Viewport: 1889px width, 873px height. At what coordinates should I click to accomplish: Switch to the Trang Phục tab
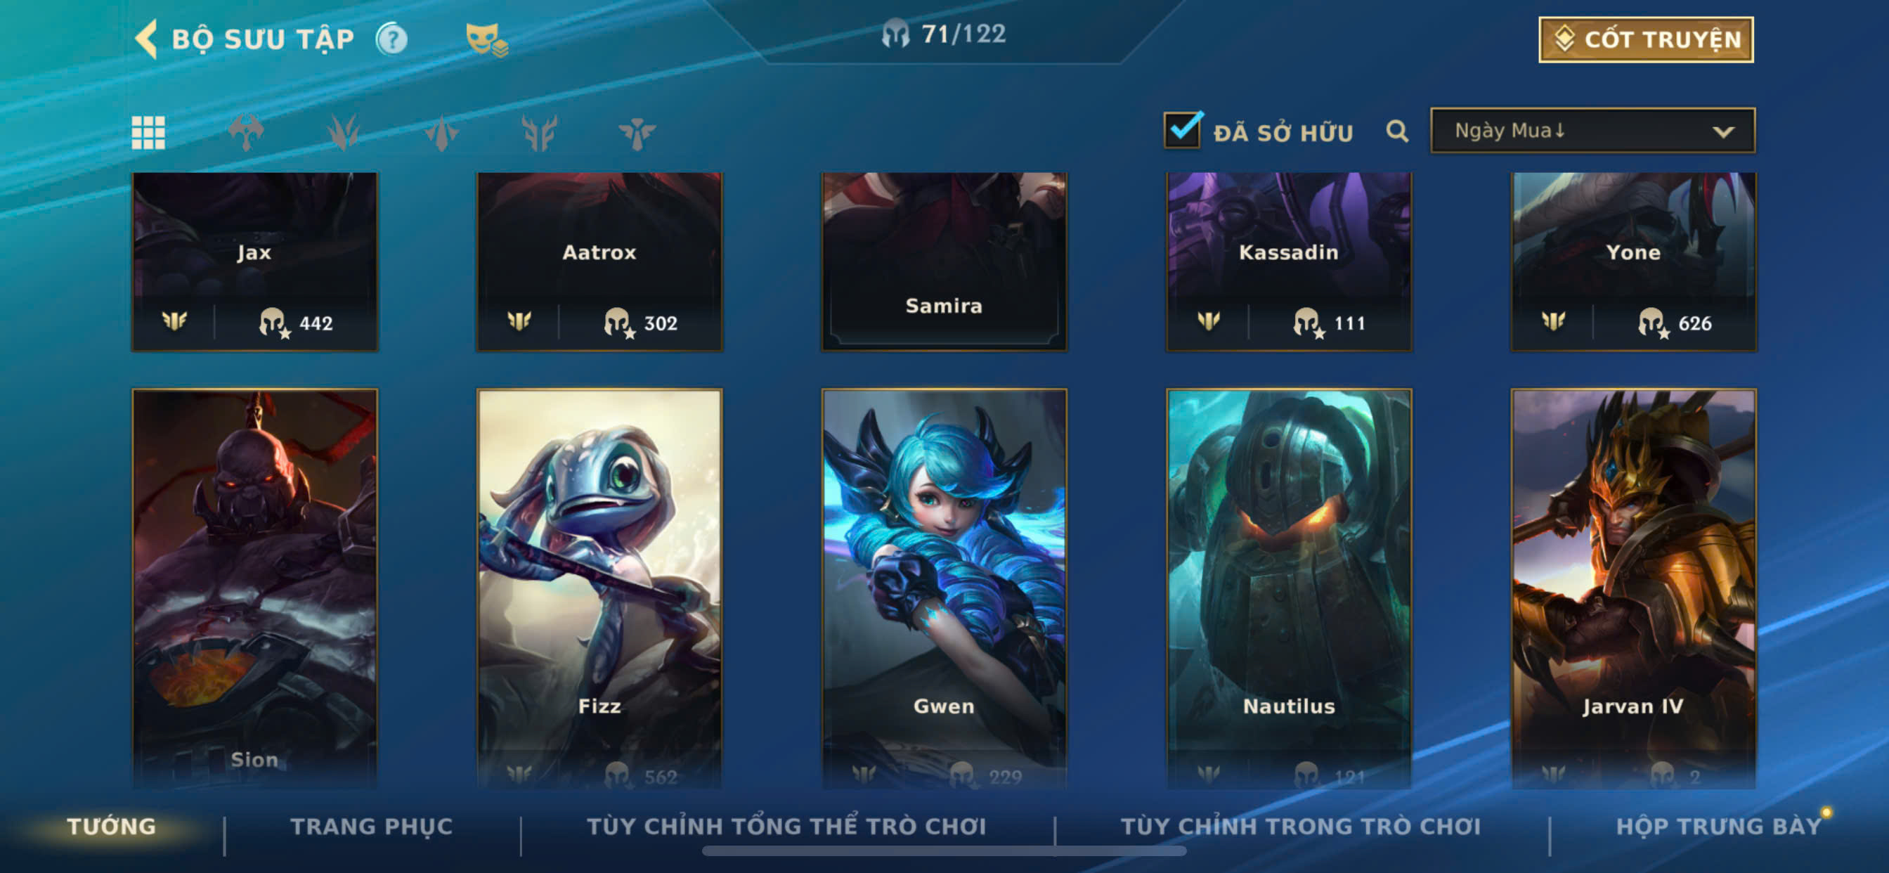372,827
